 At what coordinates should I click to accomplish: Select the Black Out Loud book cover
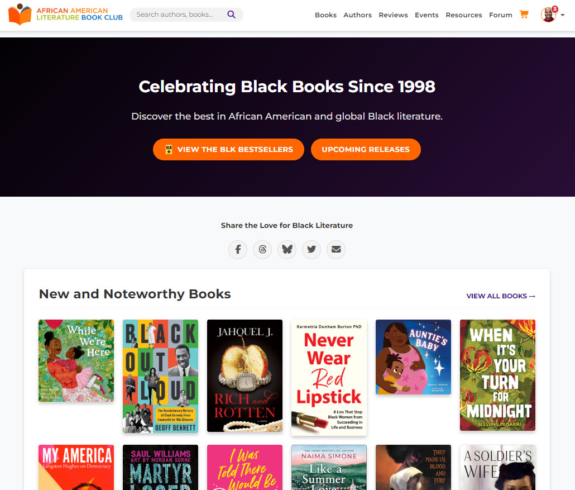click(160, 376)
